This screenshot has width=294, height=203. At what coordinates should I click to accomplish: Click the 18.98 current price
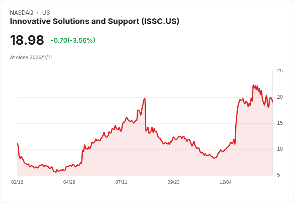27,40
